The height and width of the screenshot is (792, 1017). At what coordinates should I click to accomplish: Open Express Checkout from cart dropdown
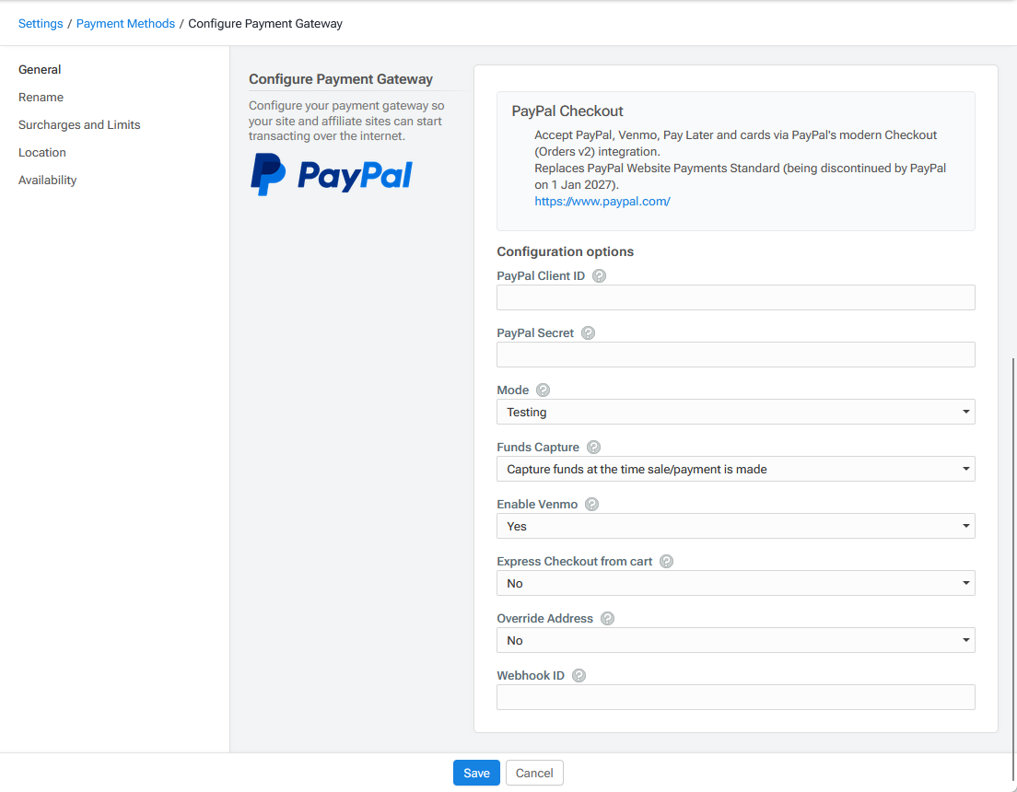pyautogui.click(x=735, y=583)
